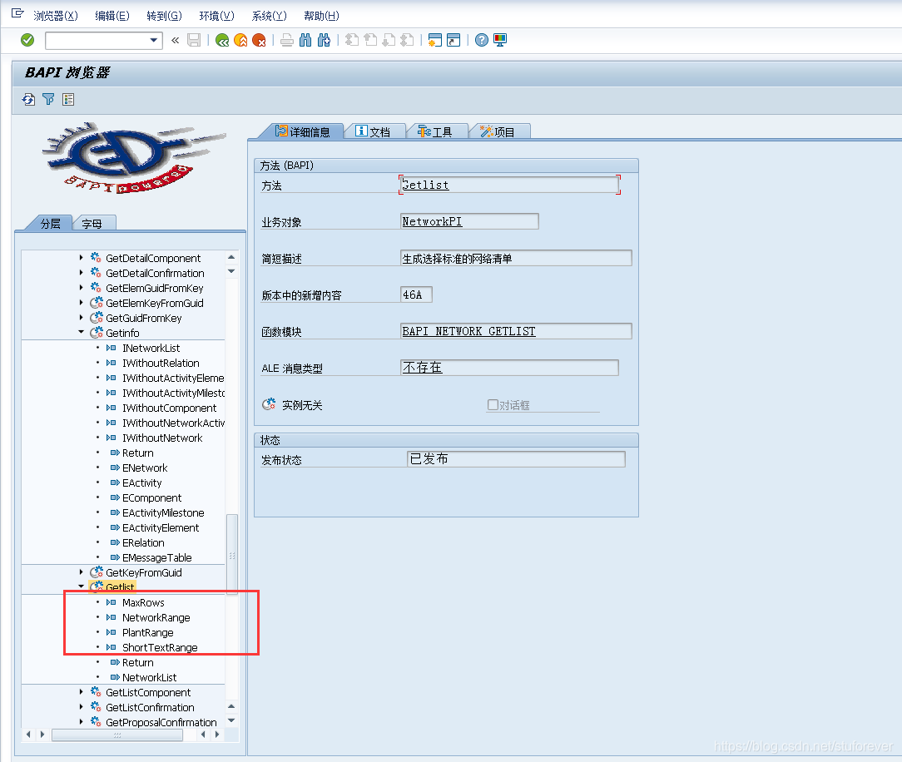Viewport: 902px width, 762px height.
Task: Expand the GetElemGuidFromKey node
Action: click(81, 288)
